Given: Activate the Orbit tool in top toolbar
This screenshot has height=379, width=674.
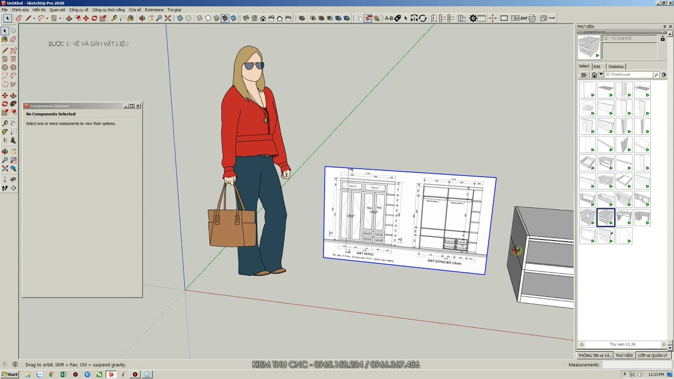Looking at the screenshot, I should [x=142, y=18].
